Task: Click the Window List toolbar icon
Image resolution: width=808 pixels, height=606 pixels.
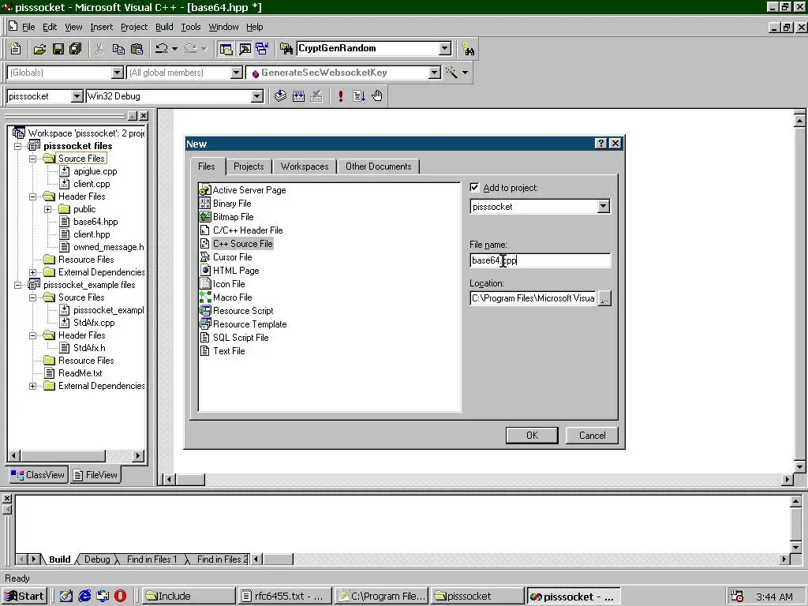Action: (262, 49)
